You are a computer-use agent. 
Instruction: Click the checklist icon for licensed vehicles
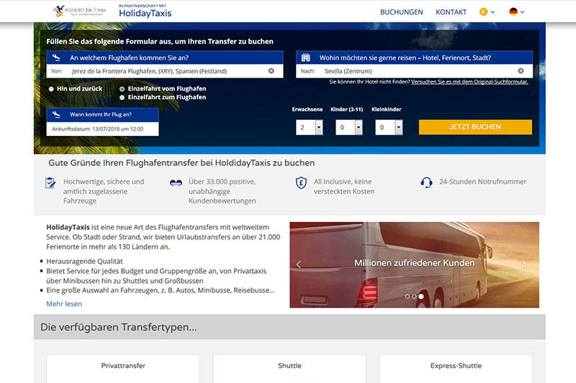[50, 182]
